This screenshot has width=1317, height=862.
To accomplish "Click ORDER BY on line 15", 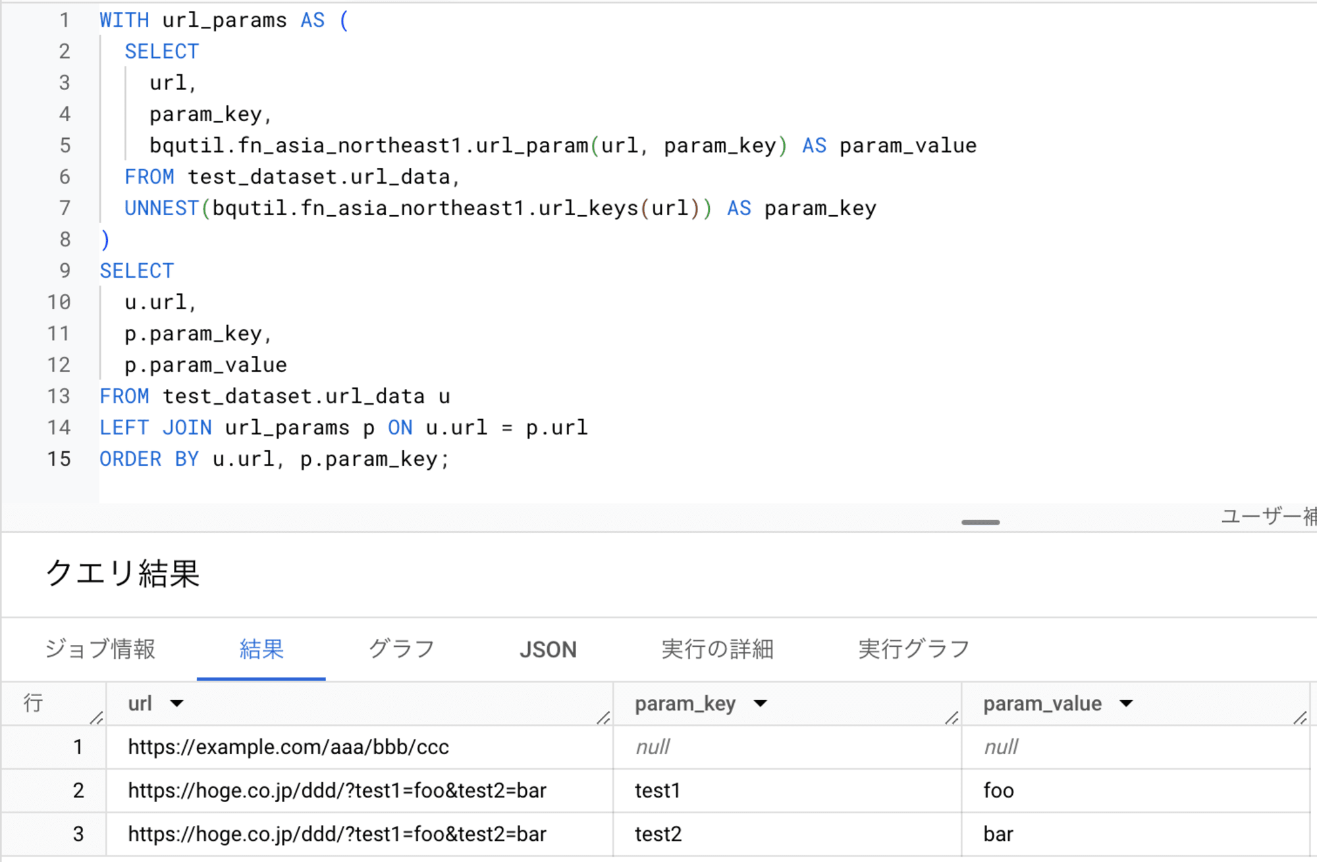I will (x=149, y=459).
